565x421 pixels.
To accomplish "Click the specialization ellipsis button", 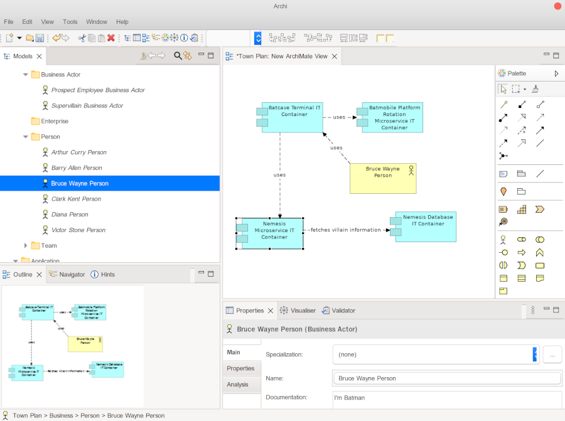I will (552, 355).
